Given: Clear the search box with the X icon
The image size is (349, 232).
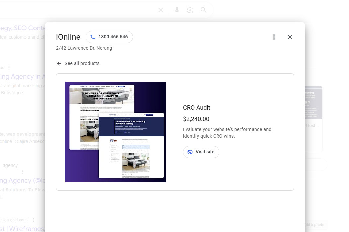Looking at the screenshot, I should (x=161, y=10).
